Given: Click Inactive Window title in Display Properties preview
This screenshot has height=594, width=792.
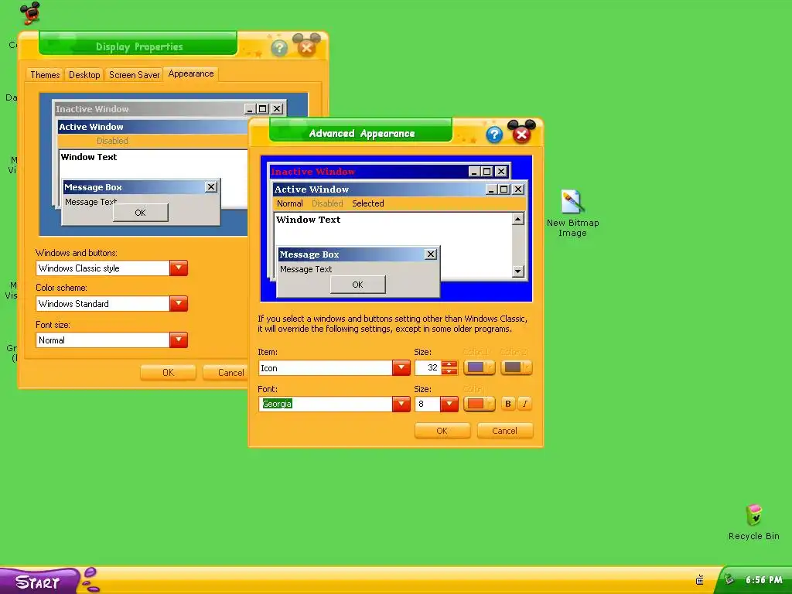Looking at the screenshot, I should pyautogui.click(x=92, y=109).
